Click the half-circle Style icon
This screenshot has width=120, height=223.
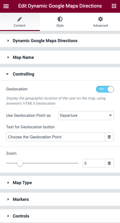point(60,19)
